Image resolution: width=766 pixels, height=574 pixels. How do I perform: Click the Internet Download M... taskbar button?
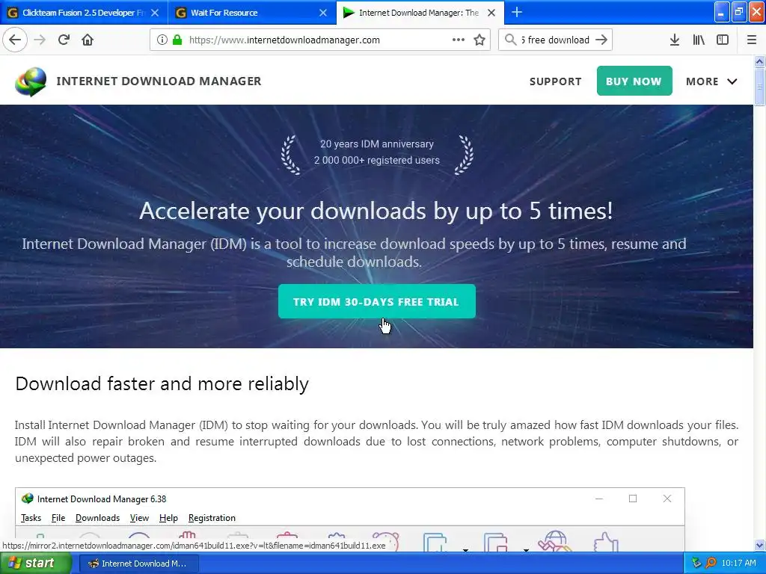click(x=138, y=564)
